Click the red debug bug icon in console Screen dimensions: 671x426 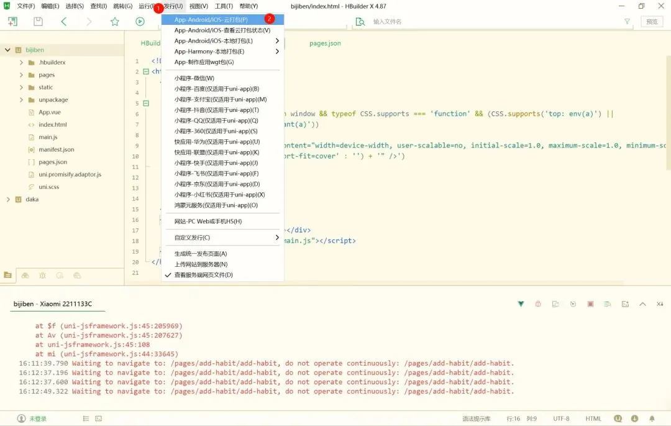(538, 304)
